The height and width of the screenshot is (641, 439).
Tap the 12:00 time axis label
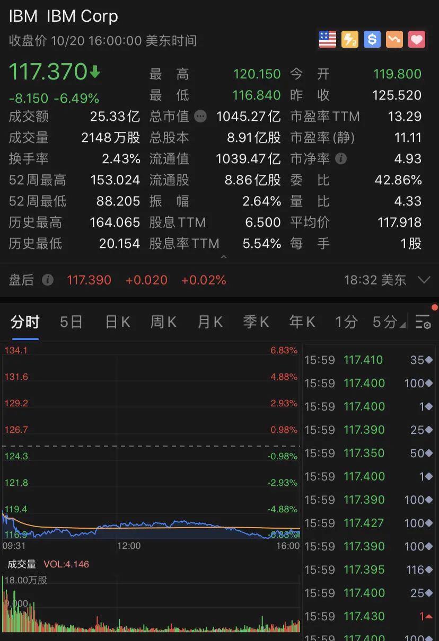(129, 545)
